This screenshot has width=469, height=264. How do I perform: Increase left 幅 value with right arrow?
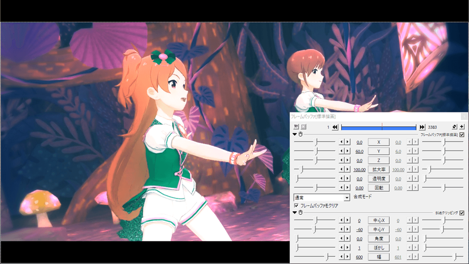pos(348,257)
